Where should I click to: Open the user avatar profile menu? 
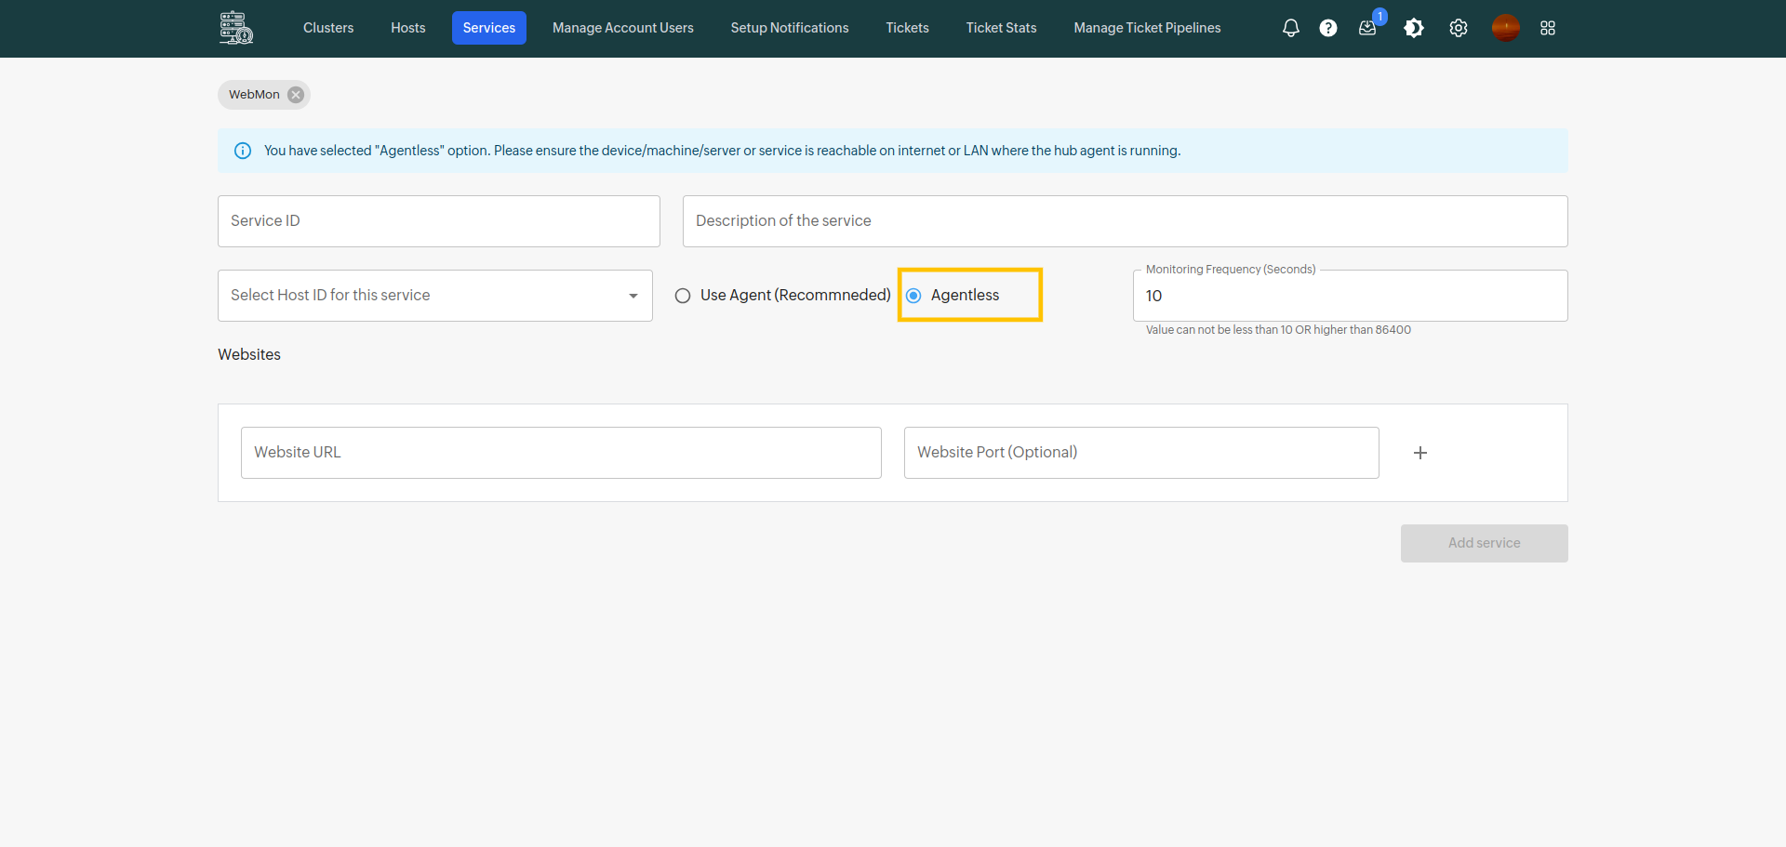1506,28
